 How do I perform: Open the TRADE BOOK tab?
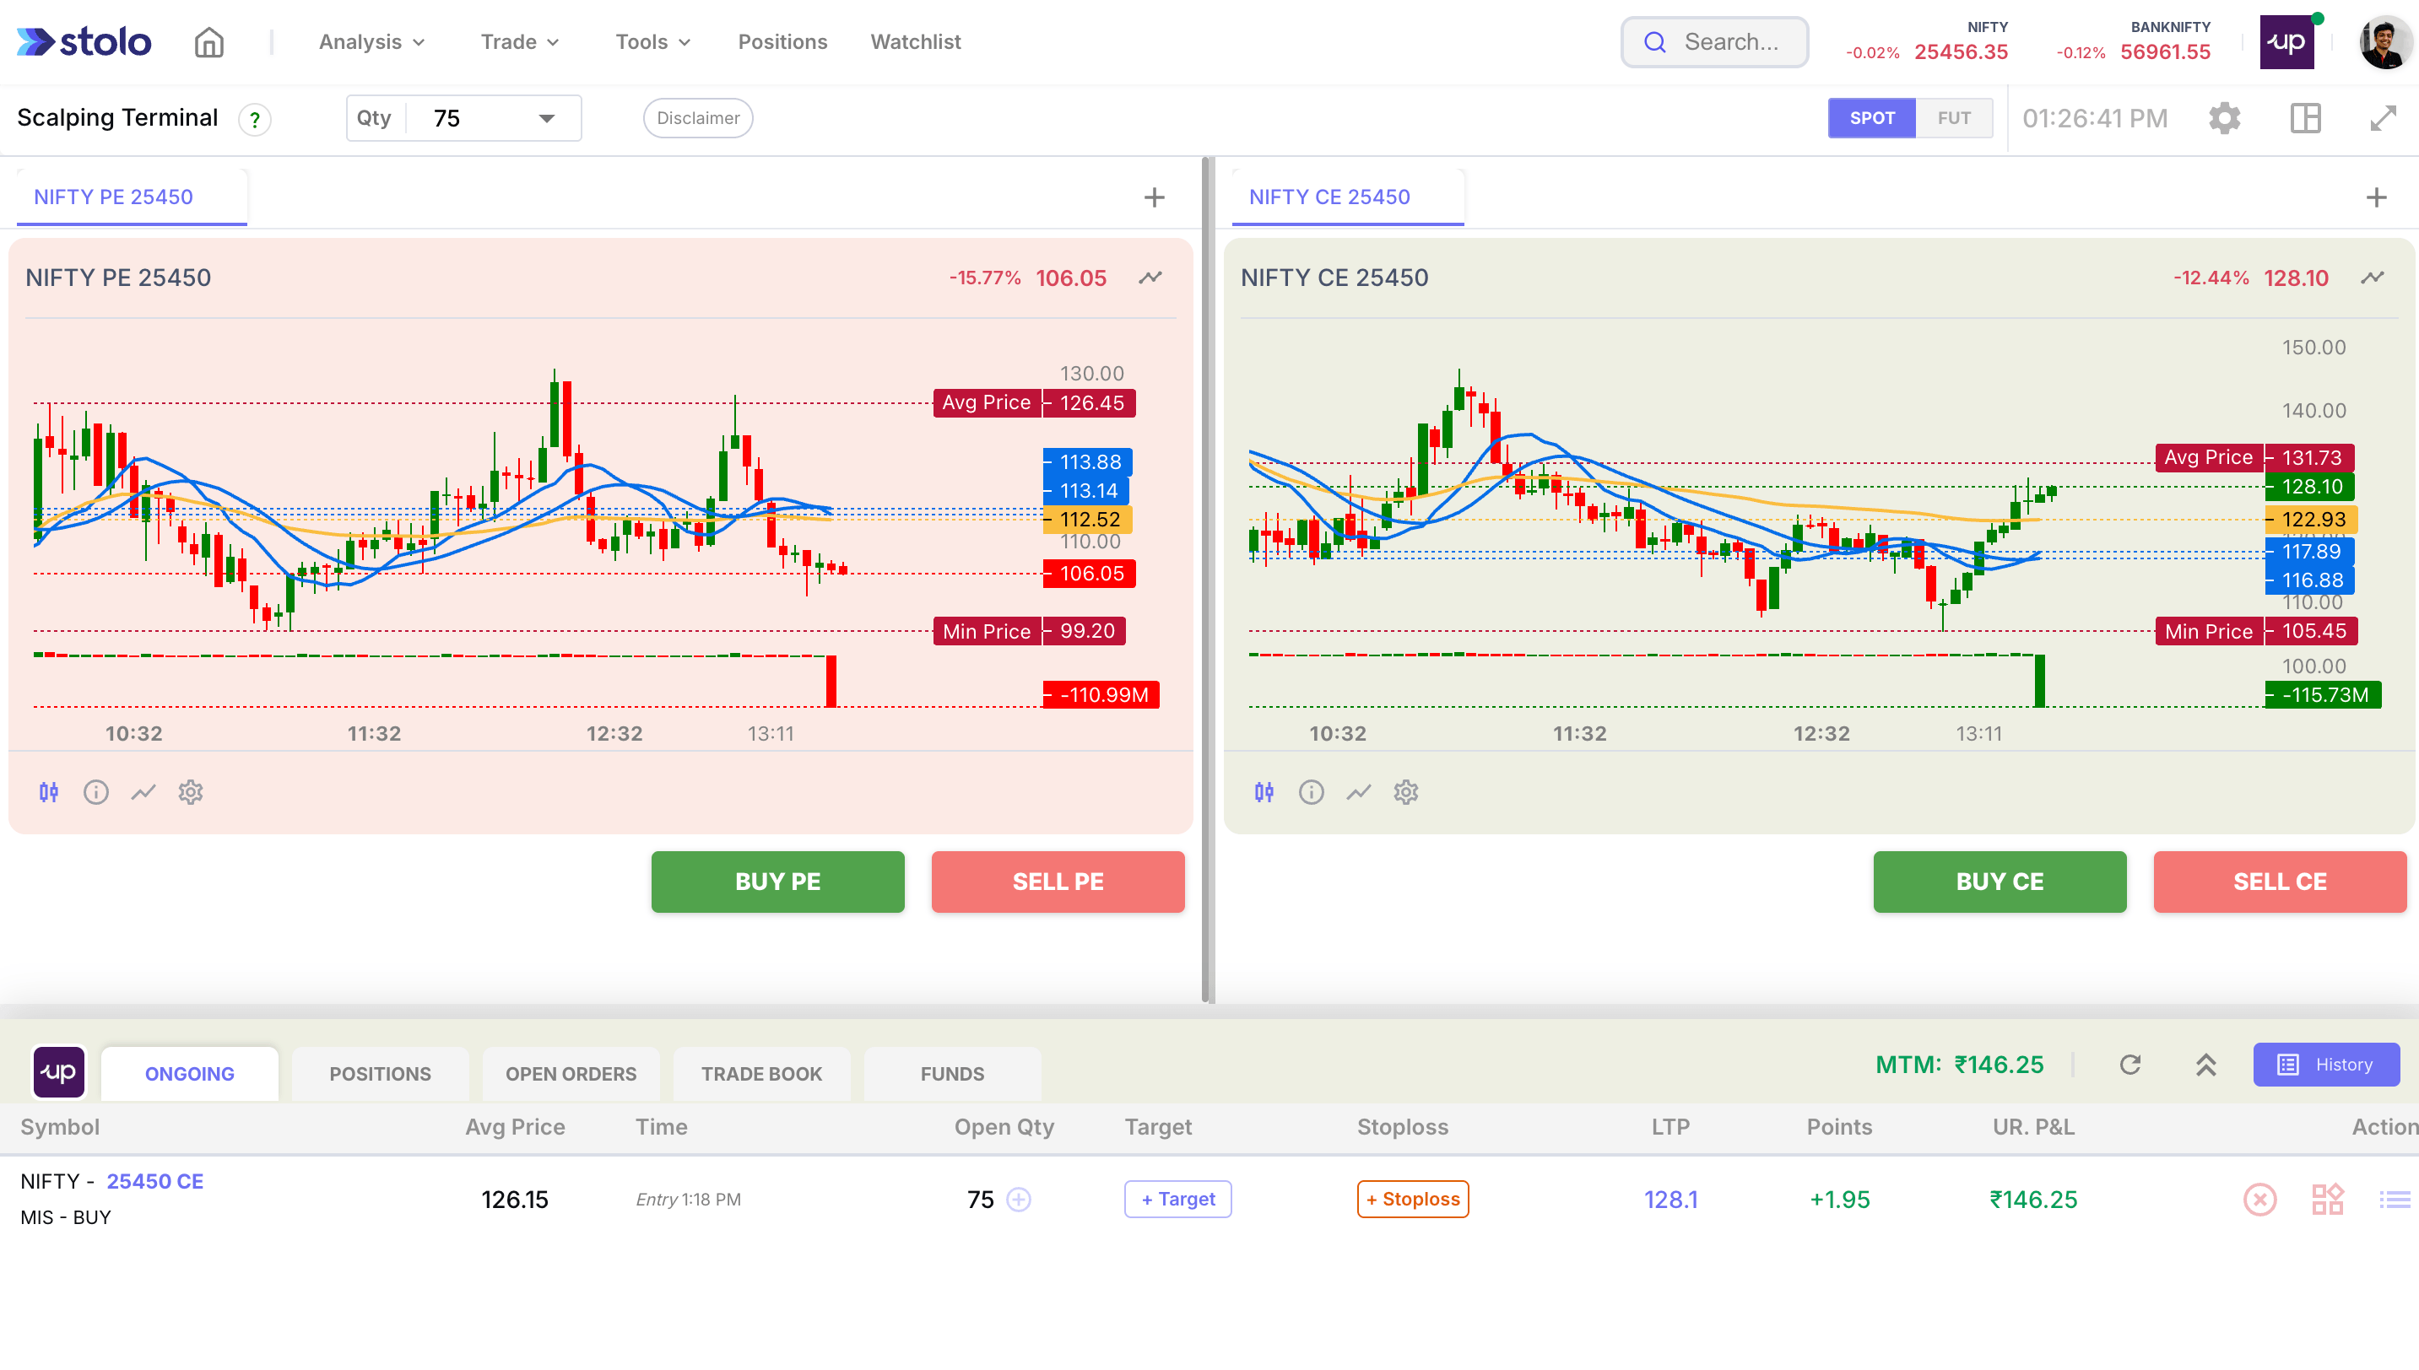[x=761, y=1073]
